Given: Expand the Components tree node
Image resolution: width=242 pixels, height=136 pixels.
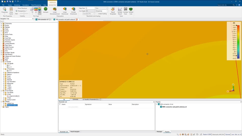Looking at the screenshot, I should pos(2,24).
